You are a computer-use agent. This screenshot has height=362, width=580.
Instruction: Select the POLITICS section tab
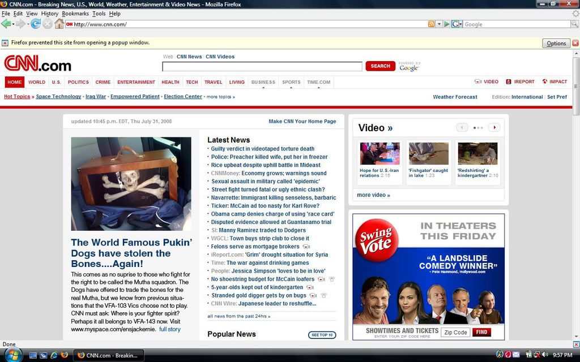78,82
